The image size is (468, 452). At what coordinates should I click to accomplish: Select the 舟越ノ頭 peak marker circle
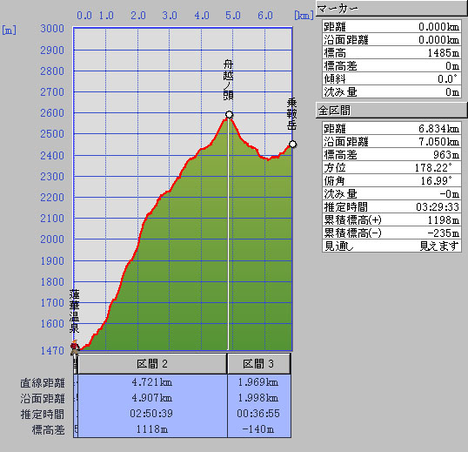tap(229, 115)
